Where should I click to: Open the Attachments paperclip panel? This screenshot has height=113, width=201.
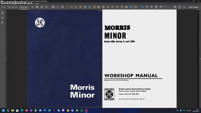pos(2,23)
